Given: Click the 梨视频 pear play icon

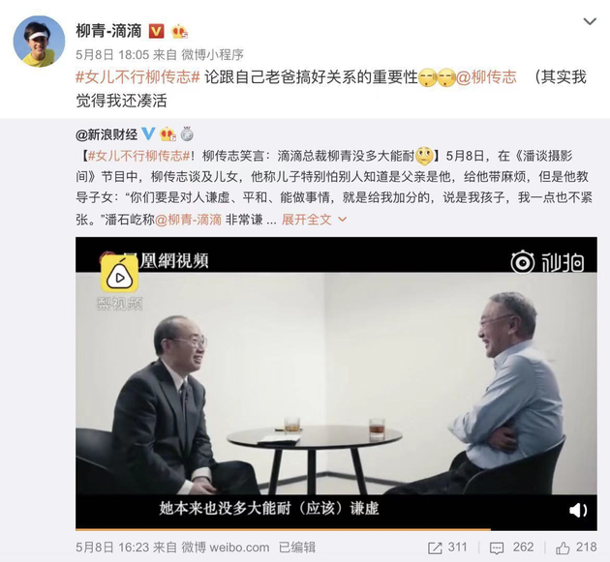Looking at the screenshot, I should 119,275.
